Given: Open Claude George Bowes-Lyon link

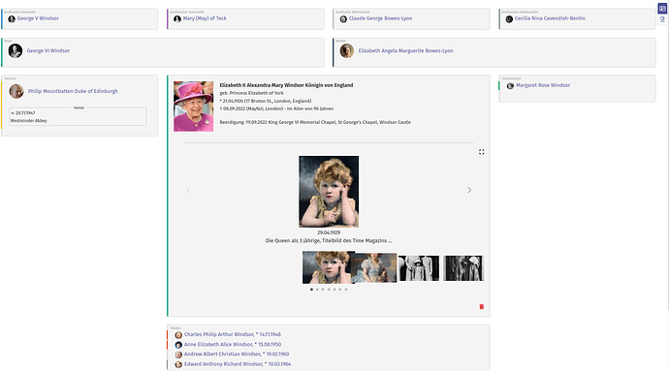Looking at the screenshot, I should click(x=381, y=18).
